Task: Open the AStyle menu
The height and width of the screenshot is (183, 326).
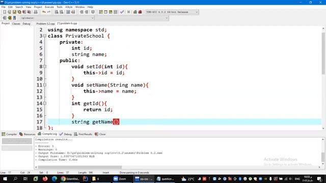Action: 69,7
